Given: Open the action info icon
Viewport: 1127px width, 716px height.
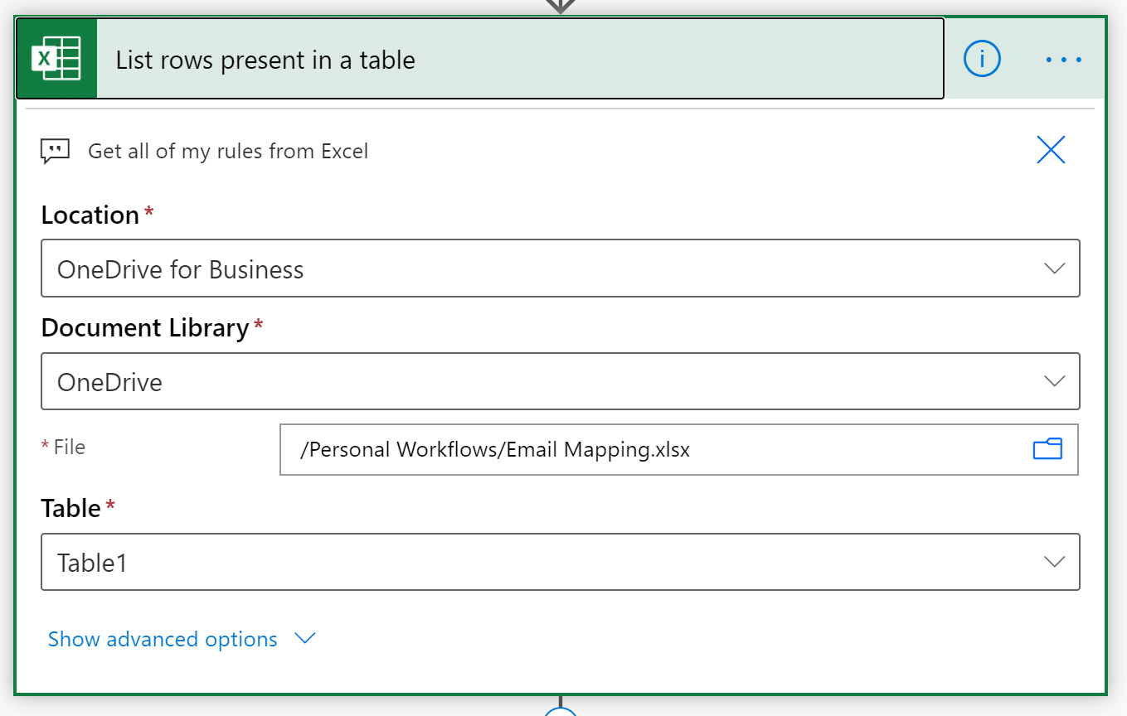Looking at the screenshot, I should 982,59.
